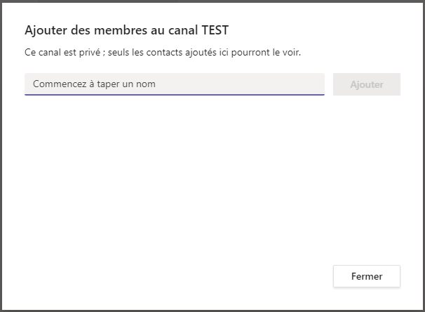Choose Fermer to exit the dialog
Image resolution: width=425 pixels, height=312 pixels.
(366, 276)
